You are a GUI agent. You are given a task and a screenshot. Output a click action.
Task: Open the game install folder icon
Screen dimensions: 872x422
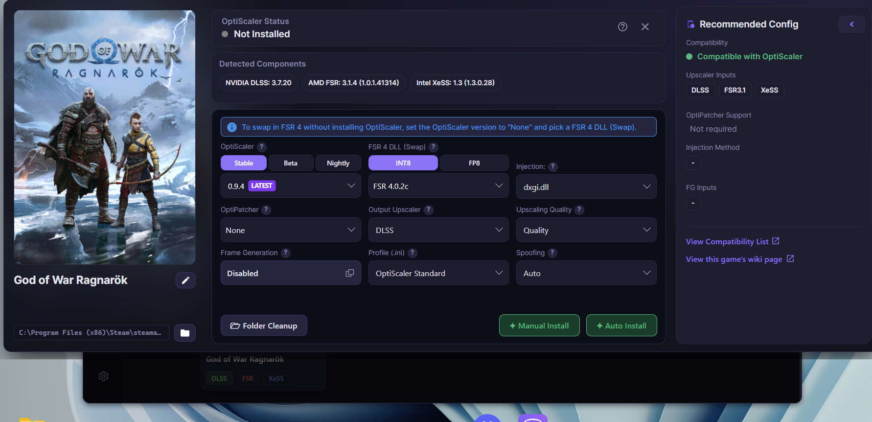185,333
